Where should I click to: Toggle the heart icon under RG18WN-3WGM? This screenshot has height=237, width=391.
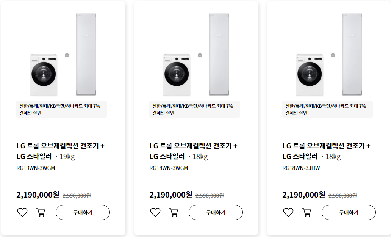click(x=155, y=212)
